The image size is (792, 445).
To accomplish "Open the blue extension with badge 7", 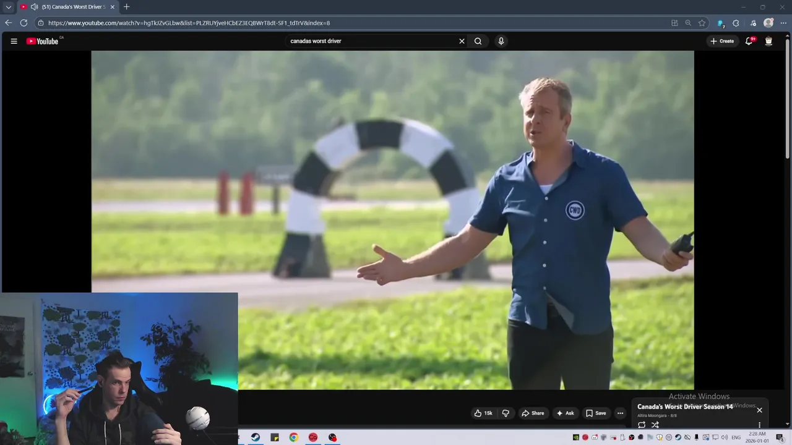I will [x=720, y=23].
